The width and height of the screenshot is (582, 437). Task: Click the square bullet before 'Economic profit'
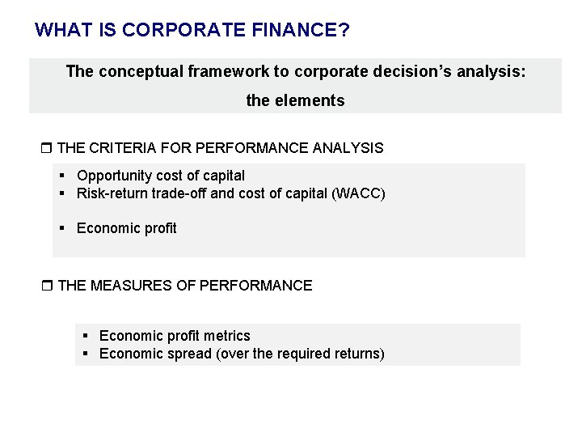pos(62,227)
